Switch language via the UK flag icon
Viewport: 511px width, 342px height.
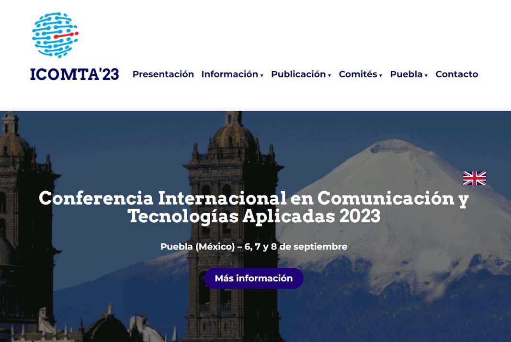[475, 178]
